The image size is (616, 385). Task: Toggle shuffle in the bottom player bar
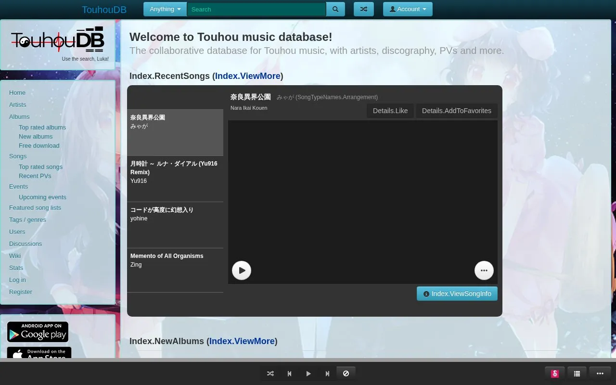point(270,373)
